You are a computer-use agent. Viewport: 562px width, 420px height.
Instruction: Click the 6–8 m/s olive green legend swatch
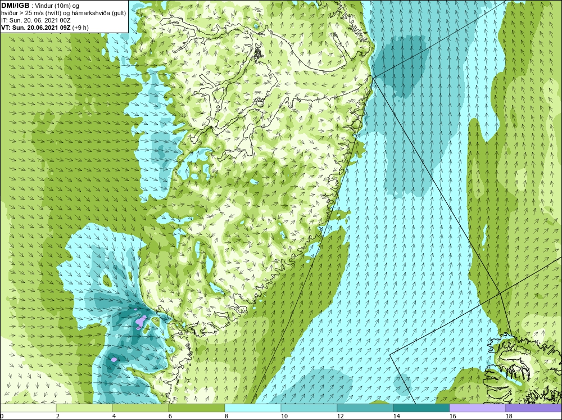[x=197, y=408]
